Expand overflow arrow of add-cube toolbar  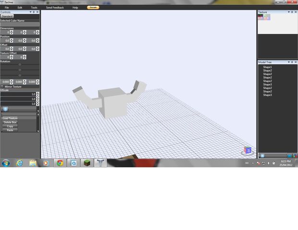[x=38, y=110]
